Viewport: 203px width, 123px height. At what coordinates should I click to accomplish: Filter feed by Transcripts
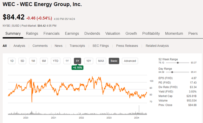coord(77,46)
